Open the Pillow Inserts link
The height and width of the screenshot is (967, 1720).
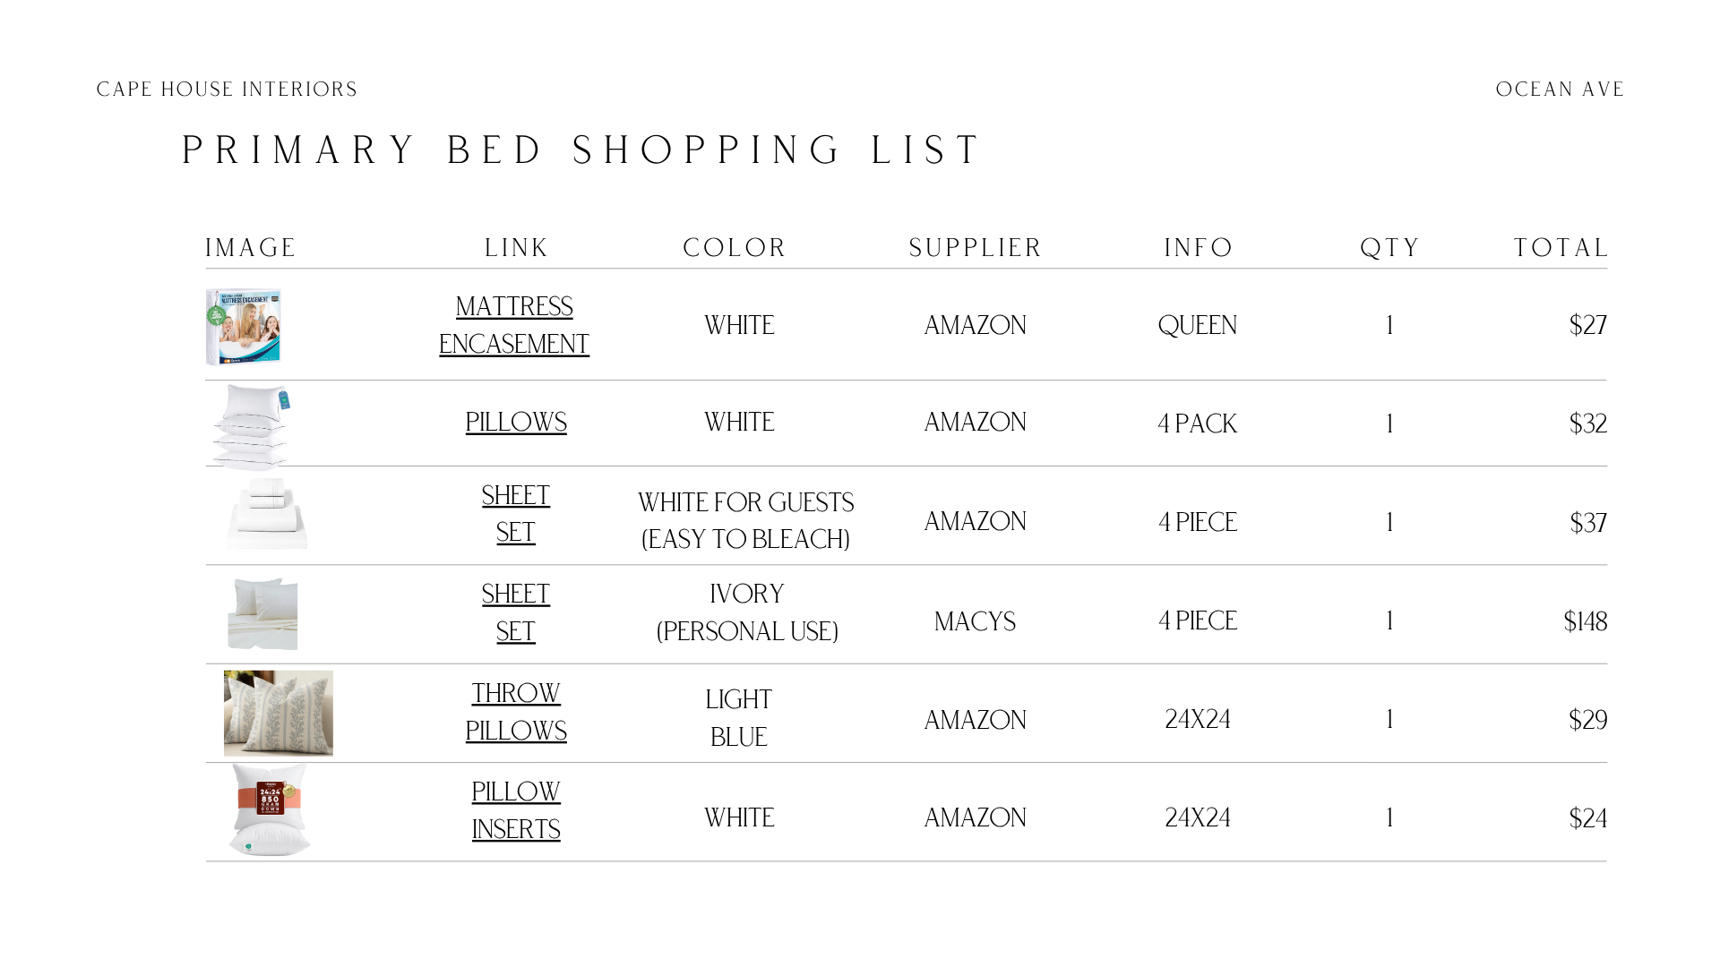tap(516, 811)
